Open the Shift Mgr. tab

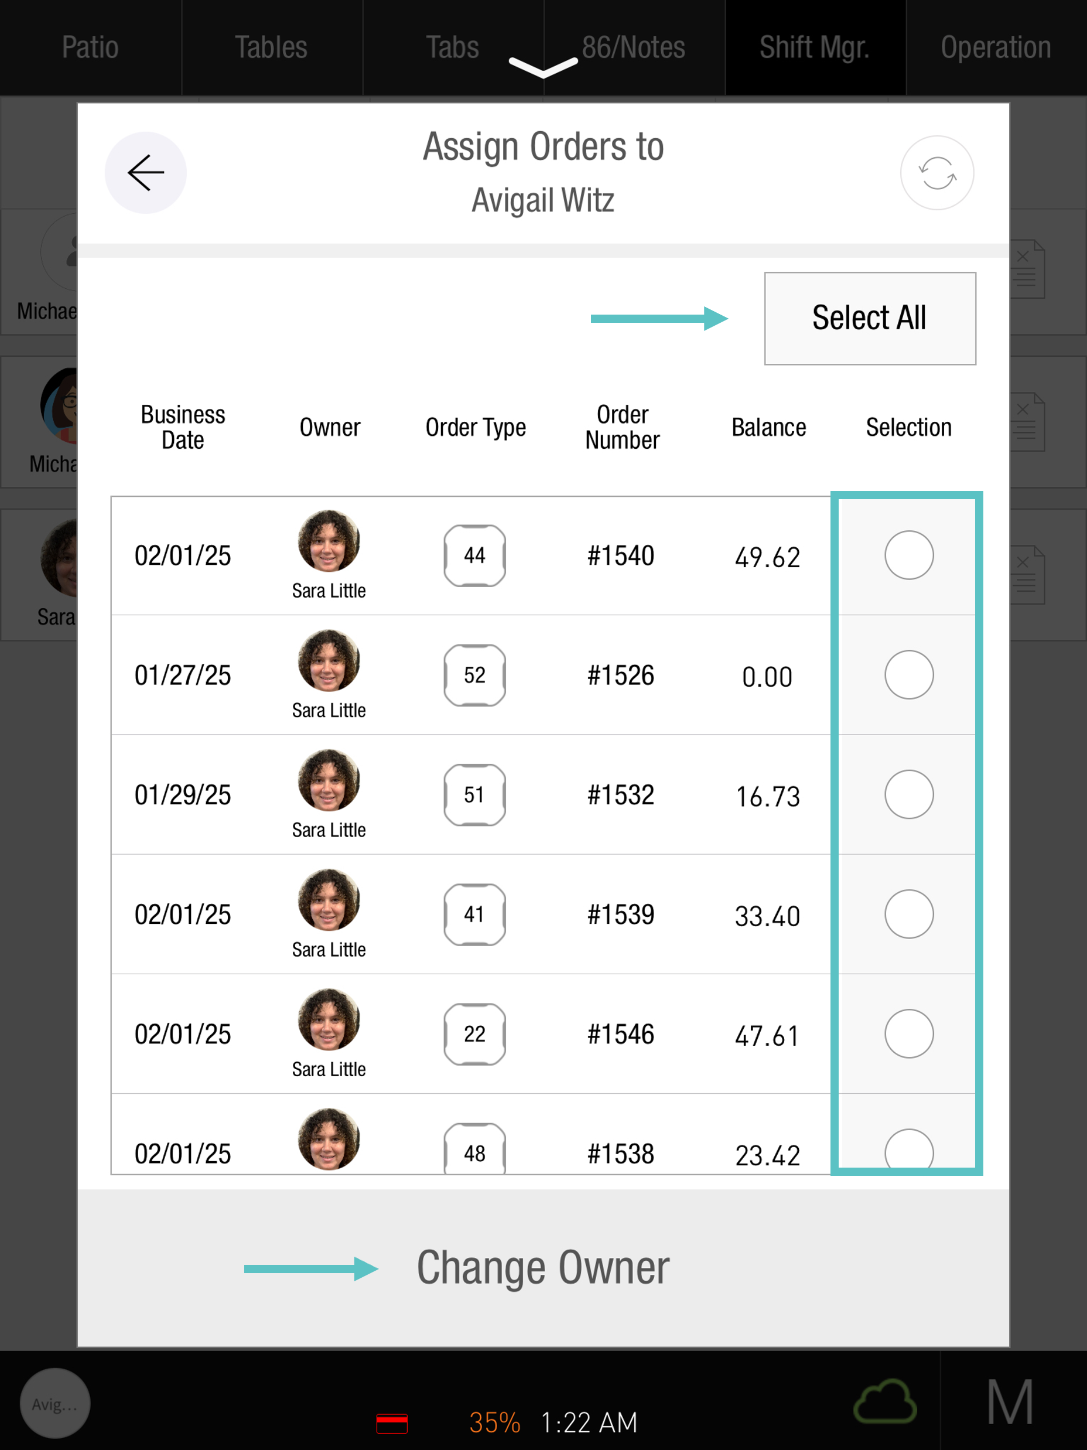(815, 48)
